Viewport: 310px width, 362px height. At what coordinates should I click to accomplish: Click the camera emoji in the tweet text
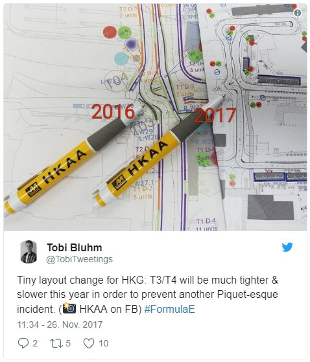tap(69, 308)
